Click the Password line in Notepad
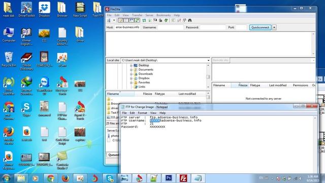This screenshot has height=183, width=325. click(x=143, y=127)
